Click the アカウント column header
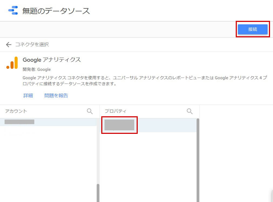The image size is (273, 202). pos(16,111)
